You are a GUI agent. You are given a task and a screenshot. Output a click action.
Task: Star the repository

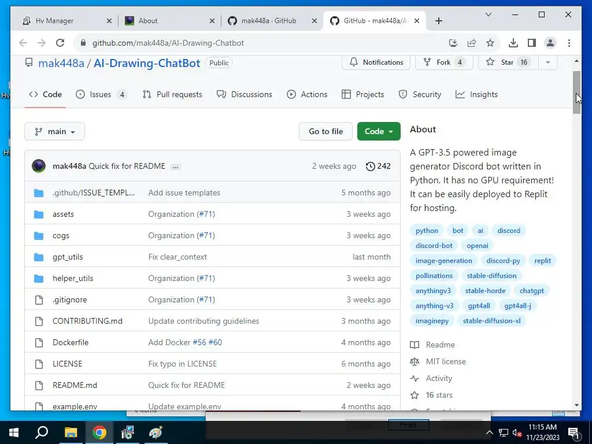[x=508, y=62]
